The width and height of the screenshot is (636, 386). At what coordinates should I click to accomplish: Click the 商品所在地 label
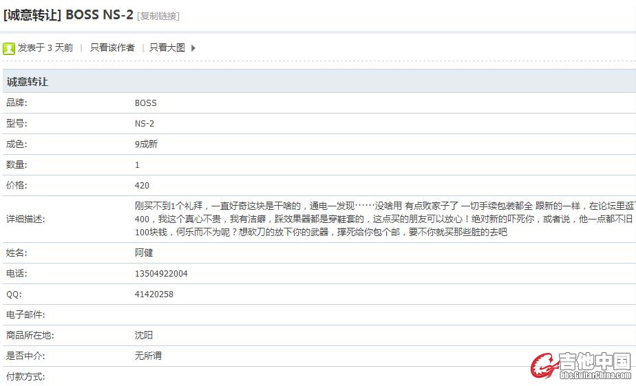click(x=30, y=335)
